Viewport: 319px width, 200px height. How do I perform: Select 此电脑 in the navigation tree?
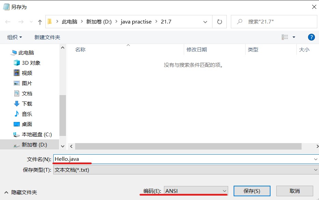coord(26,53)
